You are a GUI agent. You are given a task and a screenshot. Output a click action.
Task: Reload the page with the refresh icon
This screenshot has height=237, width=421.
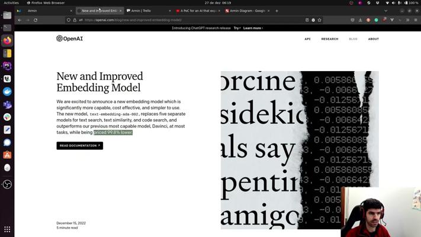pos(36,20)
